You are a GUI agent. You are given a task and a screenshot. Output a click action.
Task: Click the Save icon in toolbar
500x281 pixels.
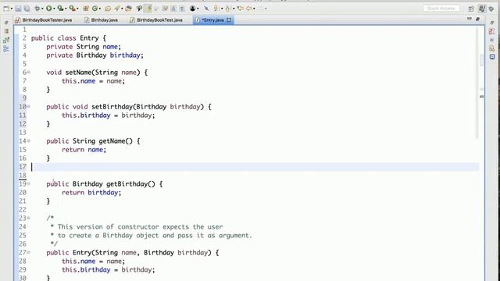(x=18, y=9)
